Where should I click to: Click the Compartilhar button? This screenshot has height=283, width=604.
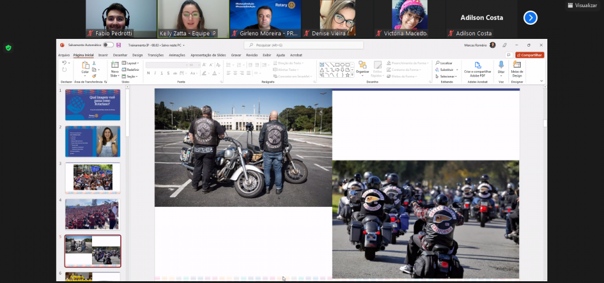tap(530, 55)
